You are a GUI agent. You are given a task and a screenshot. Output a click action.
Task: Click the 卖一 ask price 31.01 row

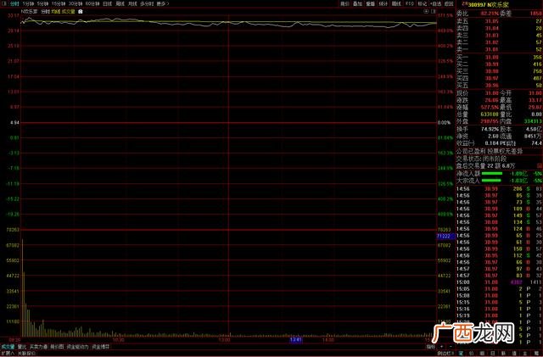[499, 49]
